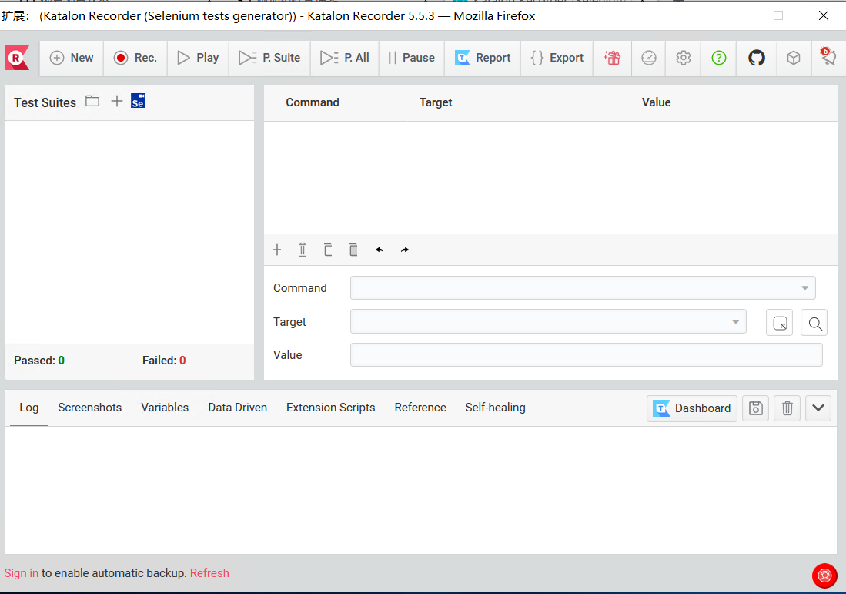Find target element with magnifier button

pos(814,323)
